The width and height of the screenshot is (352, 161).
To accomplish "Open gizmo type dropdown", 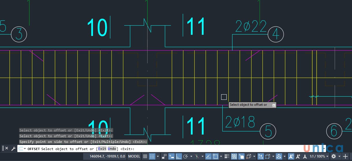I will click(284, 156).
